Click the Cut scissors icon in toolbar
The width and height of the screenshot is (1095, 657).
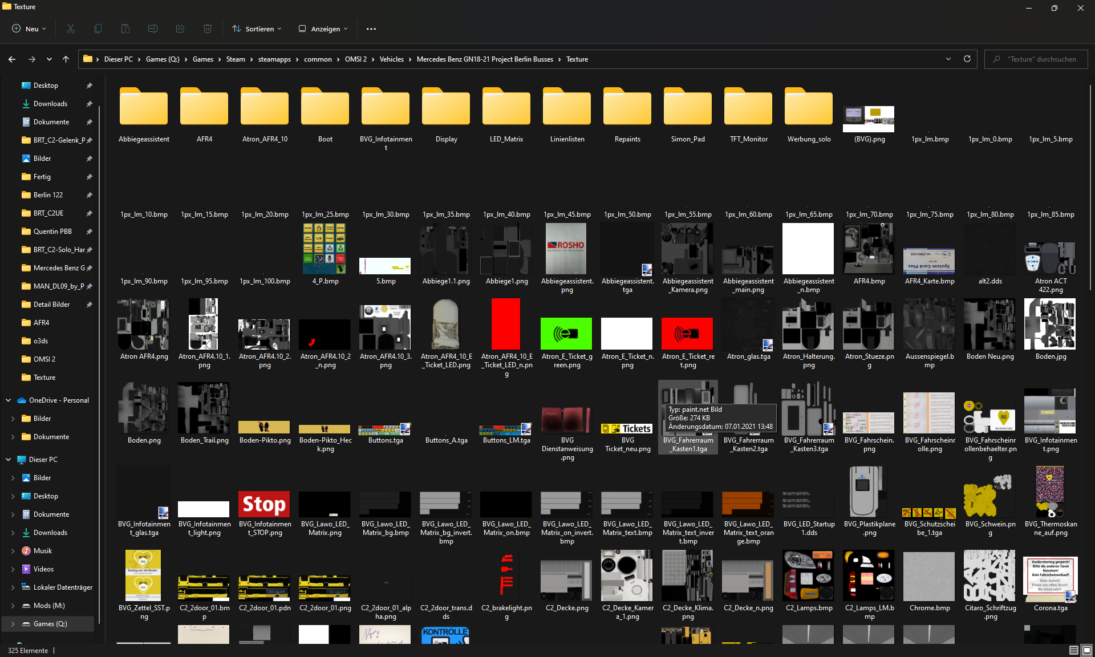[71, 29]
